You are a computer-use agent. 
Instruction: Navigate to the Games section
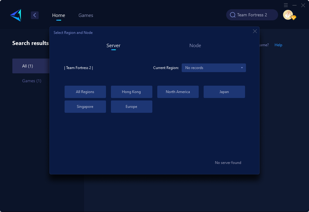(86, 15)
